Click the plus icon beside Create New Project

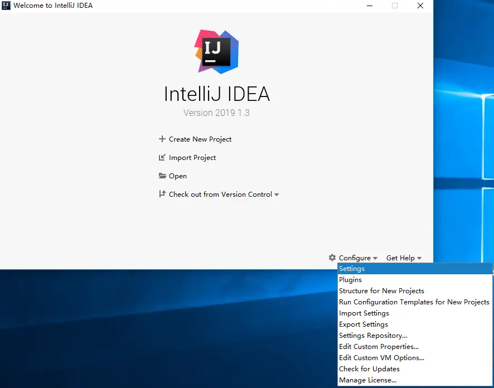click(x=162, y=139)
